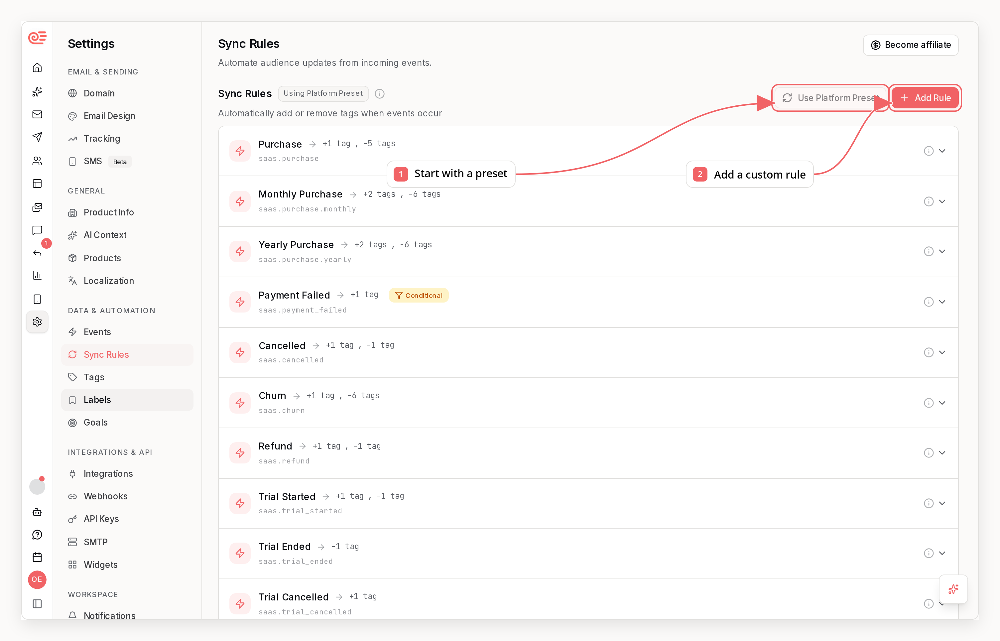The image size is (1000, 641).
Task: Click Become affiliate button
Action: click(911, 45)
